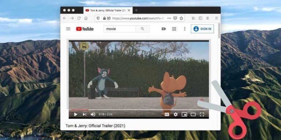Toggle the browser sidebar icon
Screen dimensions: 281x140
(x=201, y=18)
